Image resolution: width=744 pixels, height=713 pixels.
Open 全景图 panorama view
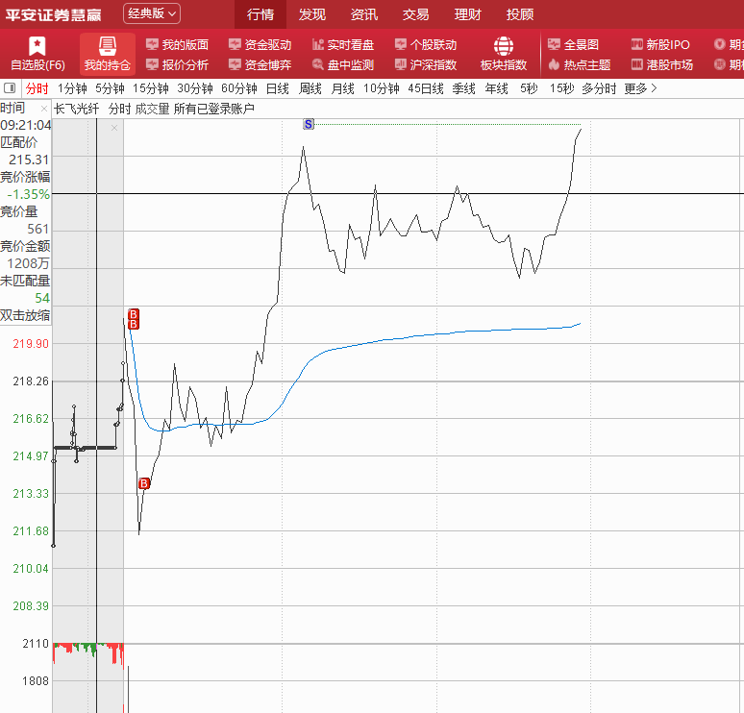573,44
